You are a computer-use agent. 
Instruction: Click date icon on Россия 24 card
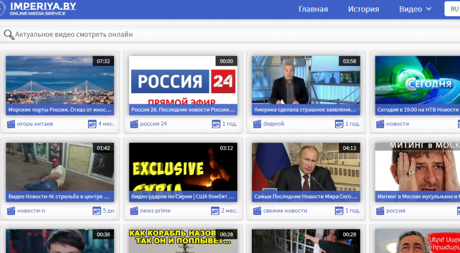point(216,124)
